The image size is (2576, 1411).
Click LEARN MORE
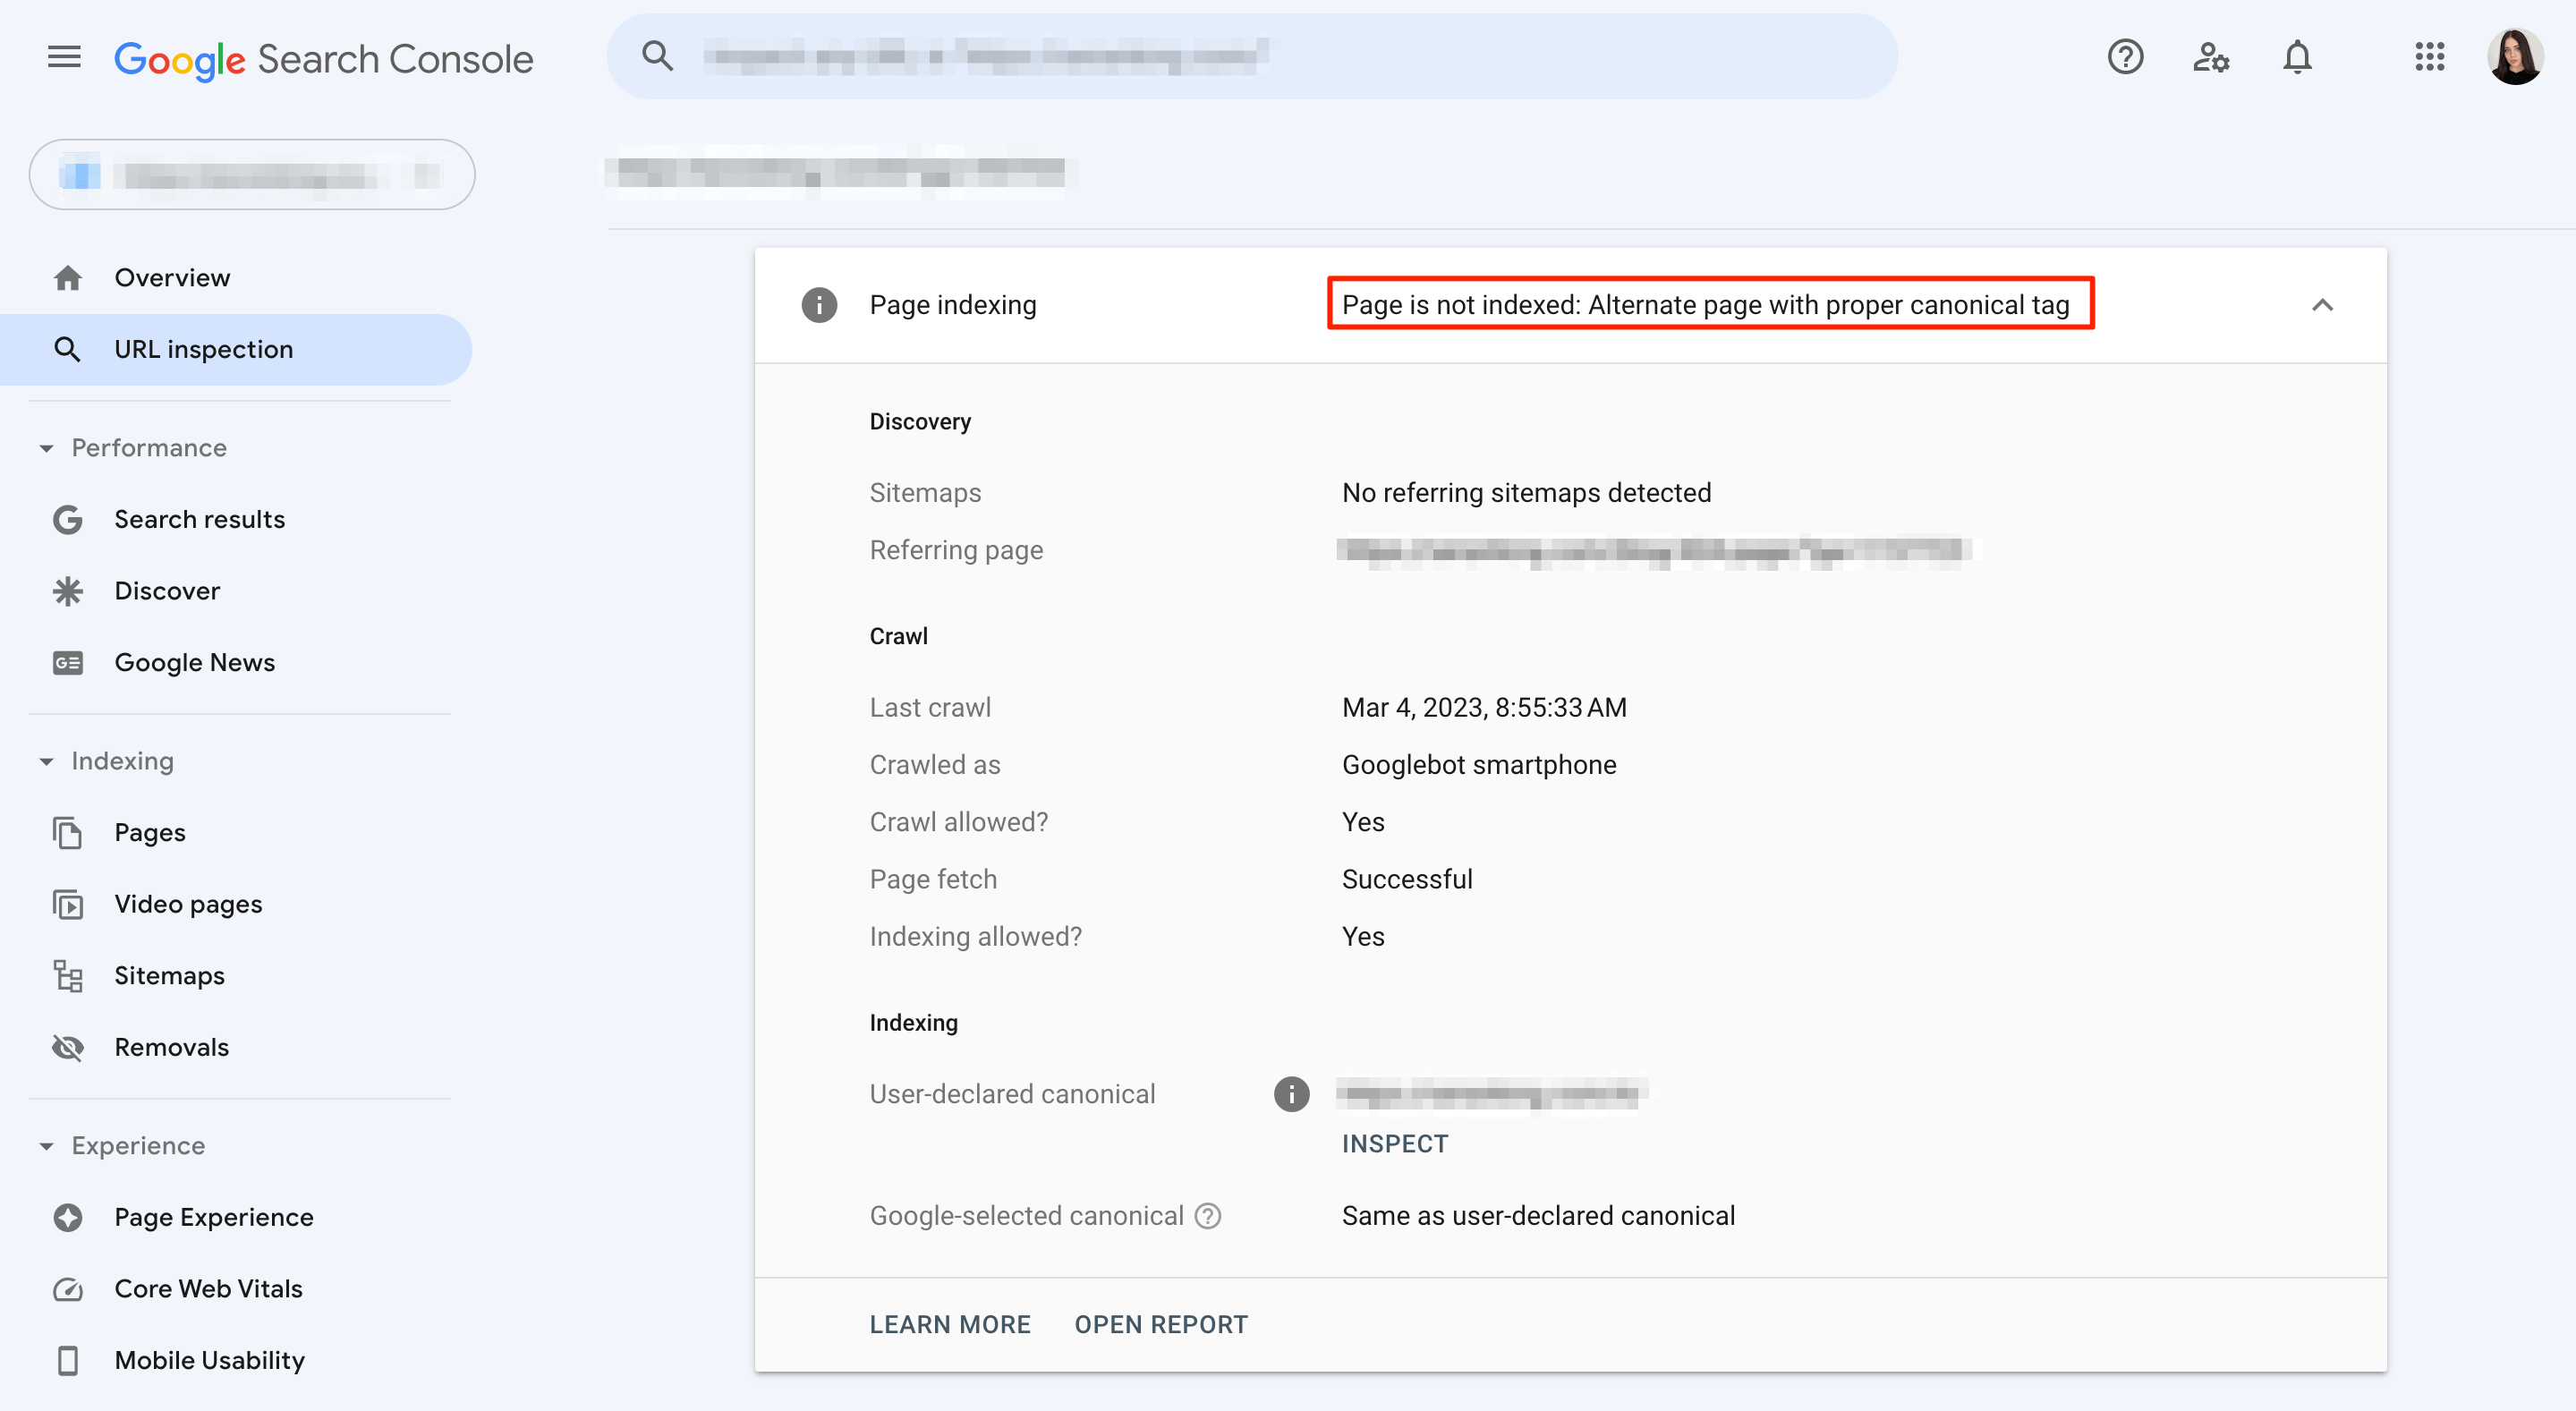tap(949, 1325)
